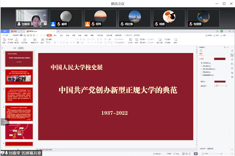235x156 pixels.
Task: Select the gradient fill radio option
Action: (202, 66)
